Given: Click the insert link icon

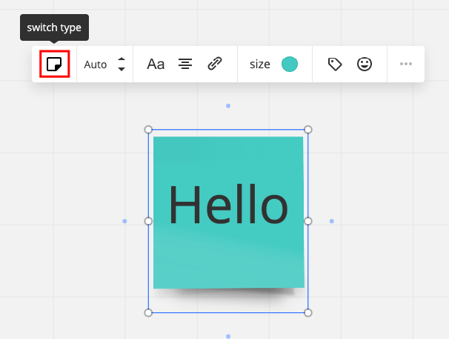Looking at the screenshot, I should coord(215,65).
